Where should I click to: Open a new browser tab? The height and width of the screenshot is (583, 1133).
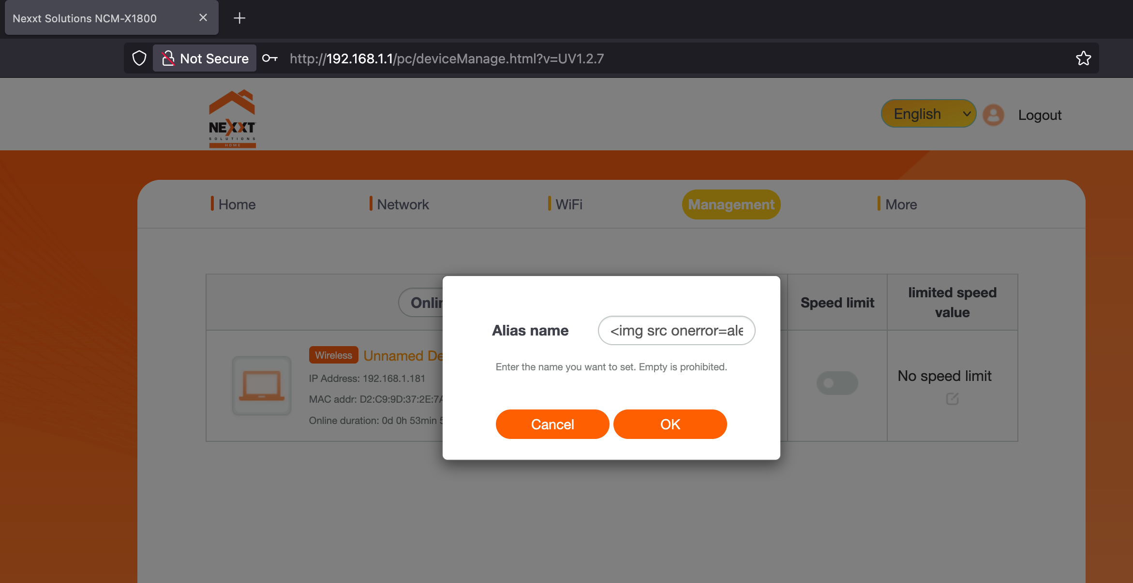(239, 18)
